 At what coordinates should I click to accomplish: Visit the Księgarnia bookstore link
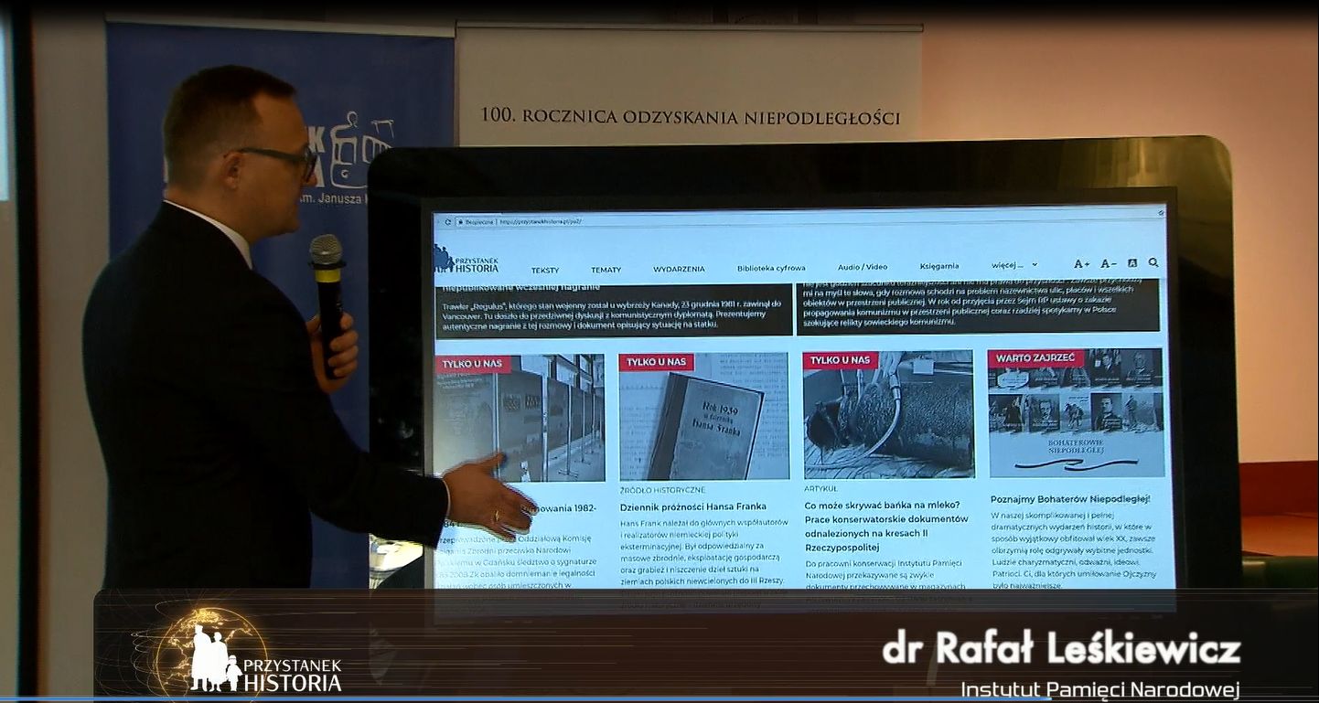tap(939, 266)
